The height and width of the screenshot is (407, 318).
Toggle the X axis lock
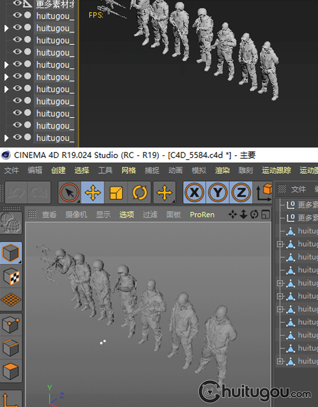tap(195, 193)
